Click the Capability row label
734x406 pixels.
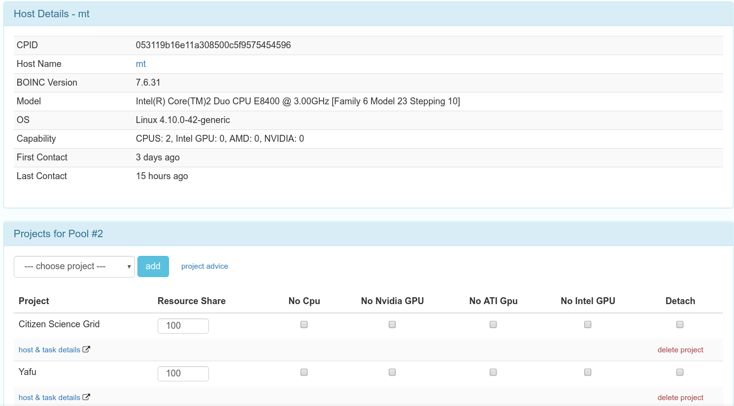tap(36, 139)
